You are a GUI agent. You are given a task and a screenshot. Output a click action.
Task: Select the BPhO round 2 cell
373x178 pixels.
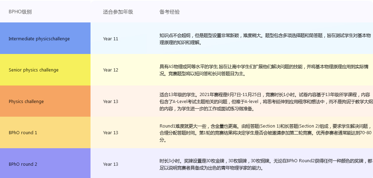point(45,163)
